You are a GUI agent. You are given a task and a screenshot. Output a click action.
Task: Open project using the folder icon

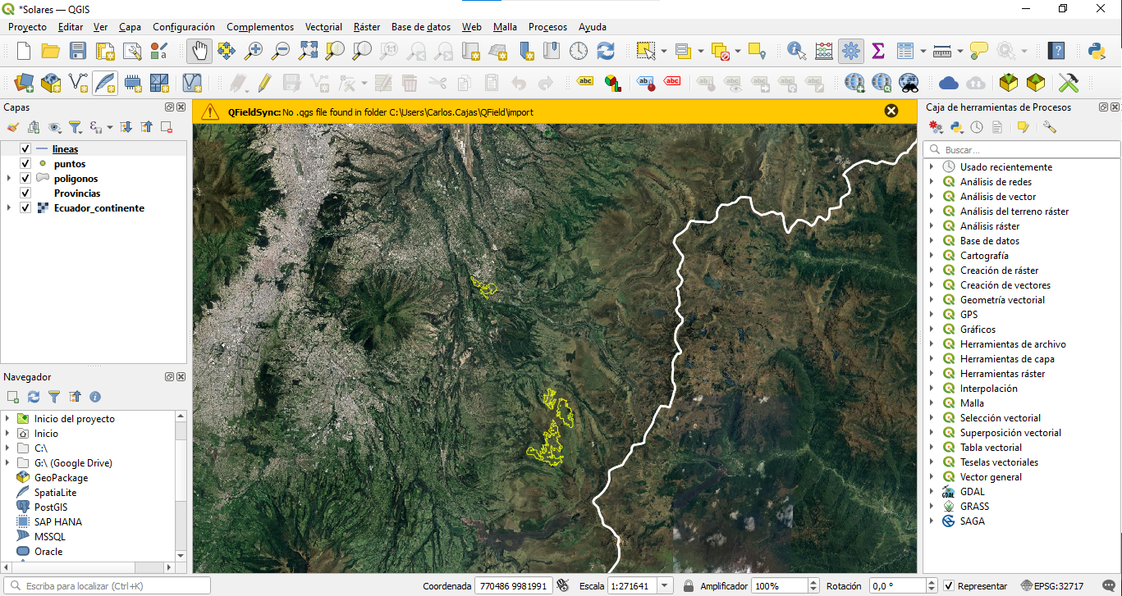(x=51, y=51)
